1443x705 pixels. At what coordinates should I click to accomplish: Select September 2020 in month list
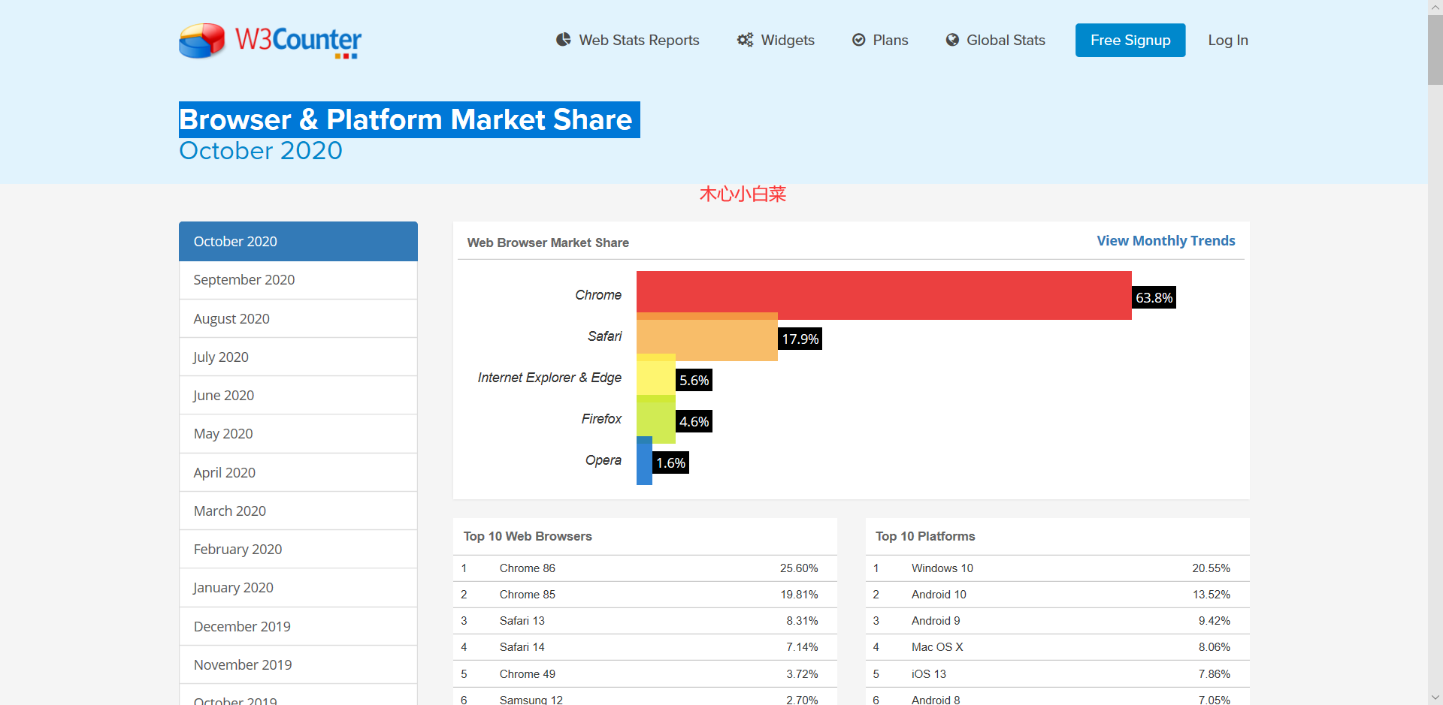298,280
